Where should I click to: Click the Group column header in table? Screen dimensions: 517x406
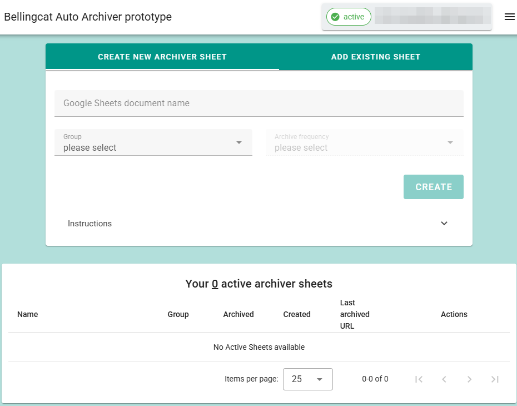pyautogui.click(x=178, y=314)
